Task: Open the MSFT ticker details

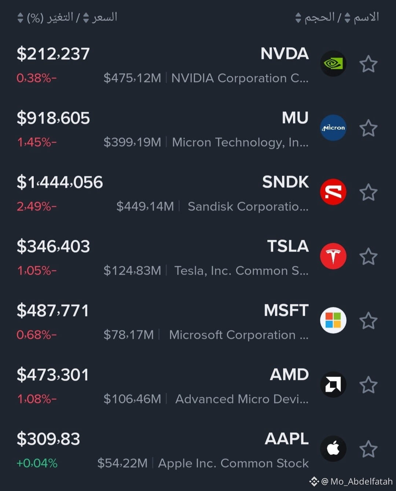Action: click(x=198, y=320)
